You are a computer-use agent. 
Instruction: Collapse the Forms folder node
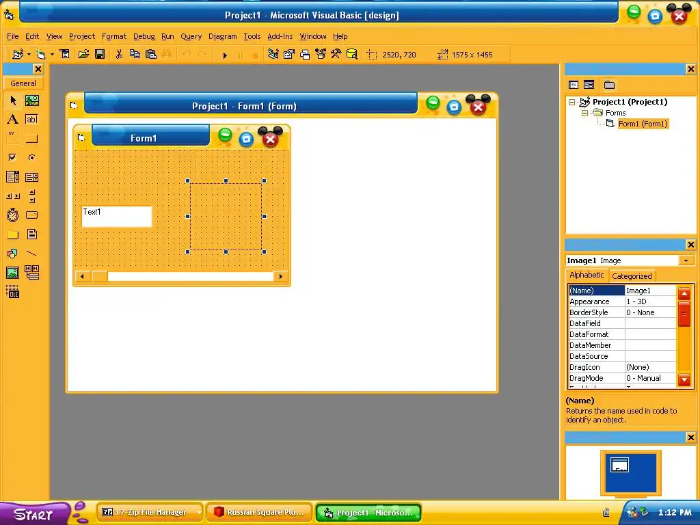pos(584,113)
